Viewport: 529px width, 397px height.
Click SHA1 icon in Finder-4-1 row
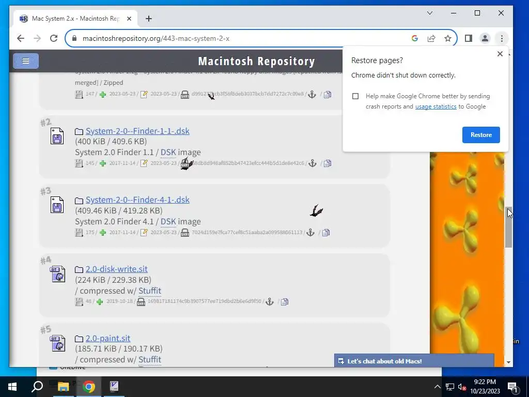pos(185,233)
